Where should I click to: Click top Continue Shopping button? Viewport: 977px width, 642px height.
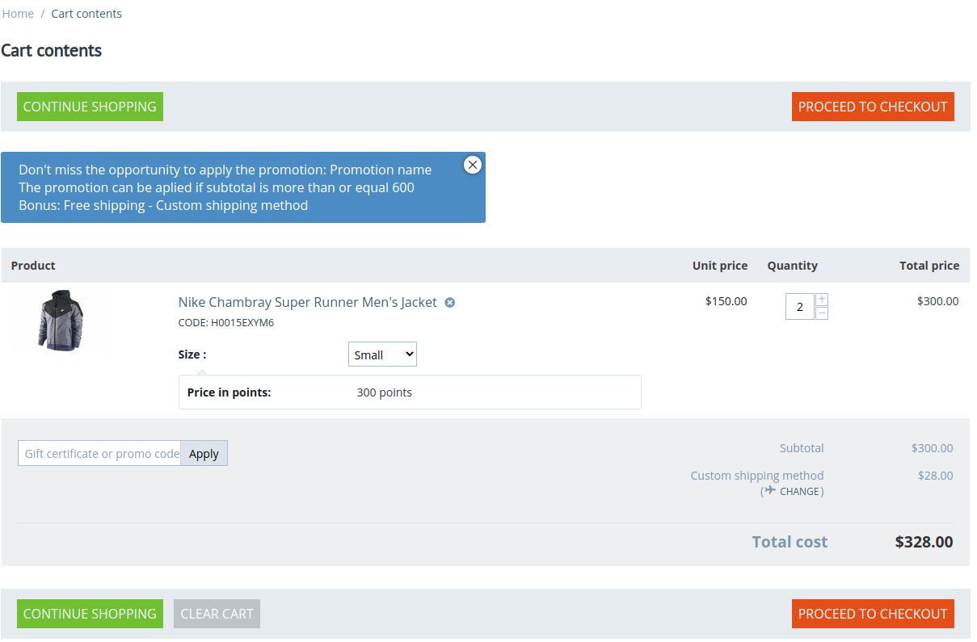click(90, 107)
